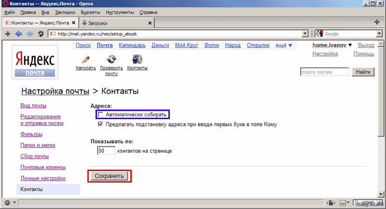Viewport: 386px width, 209px height.
Task: Enable Автоматически собирать checkbox
Action: (100, 115)
